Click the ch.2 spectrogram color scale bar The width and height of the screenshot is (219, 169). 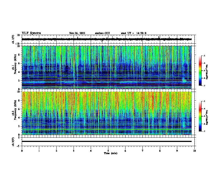pyautogui.click(x=200, y=116)
